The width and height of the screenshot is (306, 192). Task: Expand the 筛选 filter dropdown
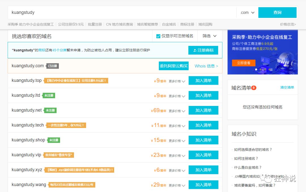(209, 36)
